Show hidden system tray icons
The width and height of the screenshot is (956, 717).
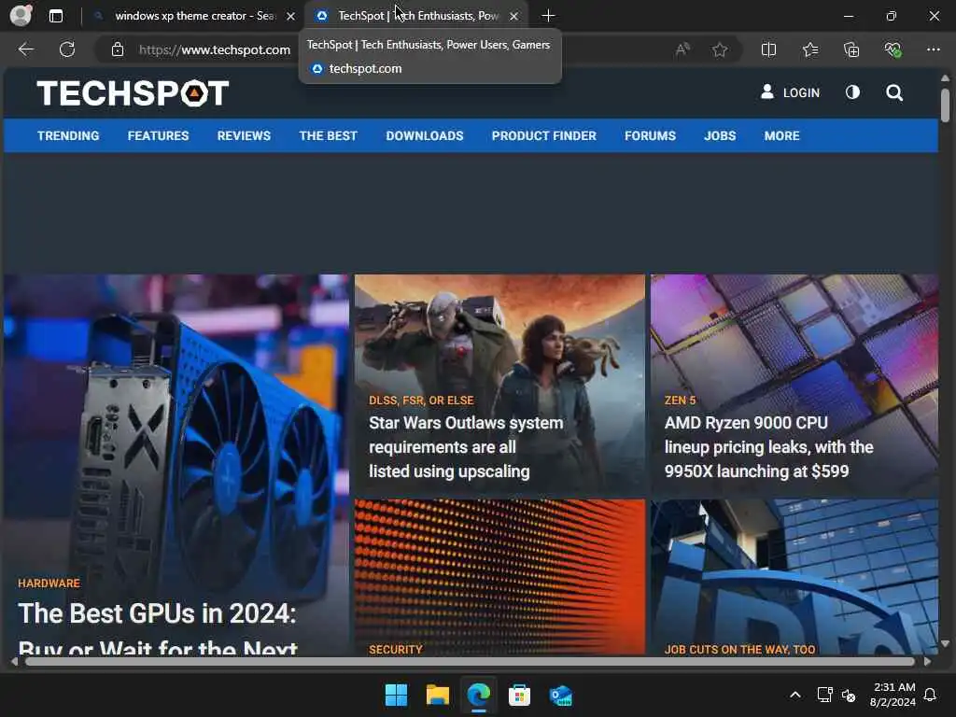point(795,695)
